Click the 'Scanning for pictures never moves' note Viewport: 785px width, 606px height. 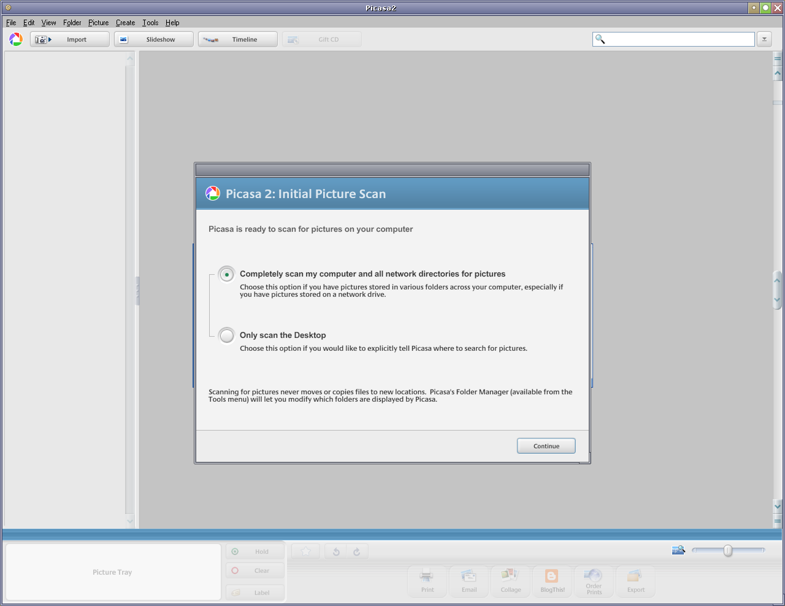[390, 396]
